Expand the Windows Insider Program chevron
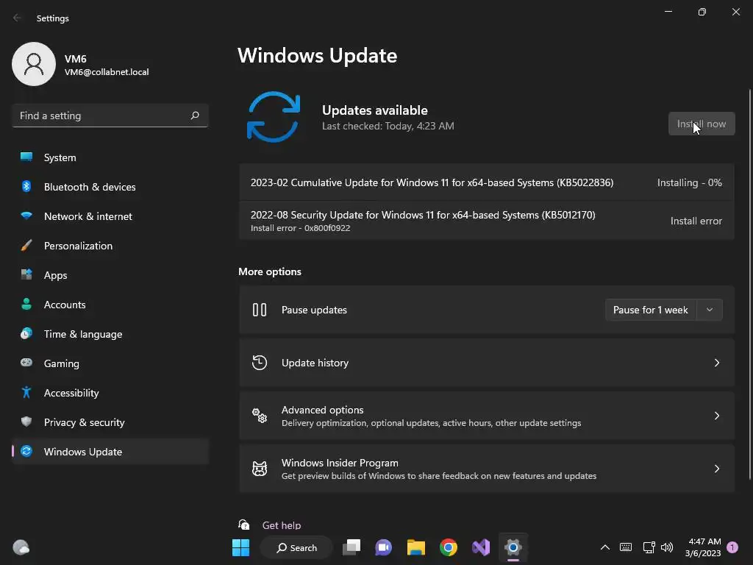Image resolution: width=753 pixels, height=565 pixels. pyautogui.click(x=716, y=469)
